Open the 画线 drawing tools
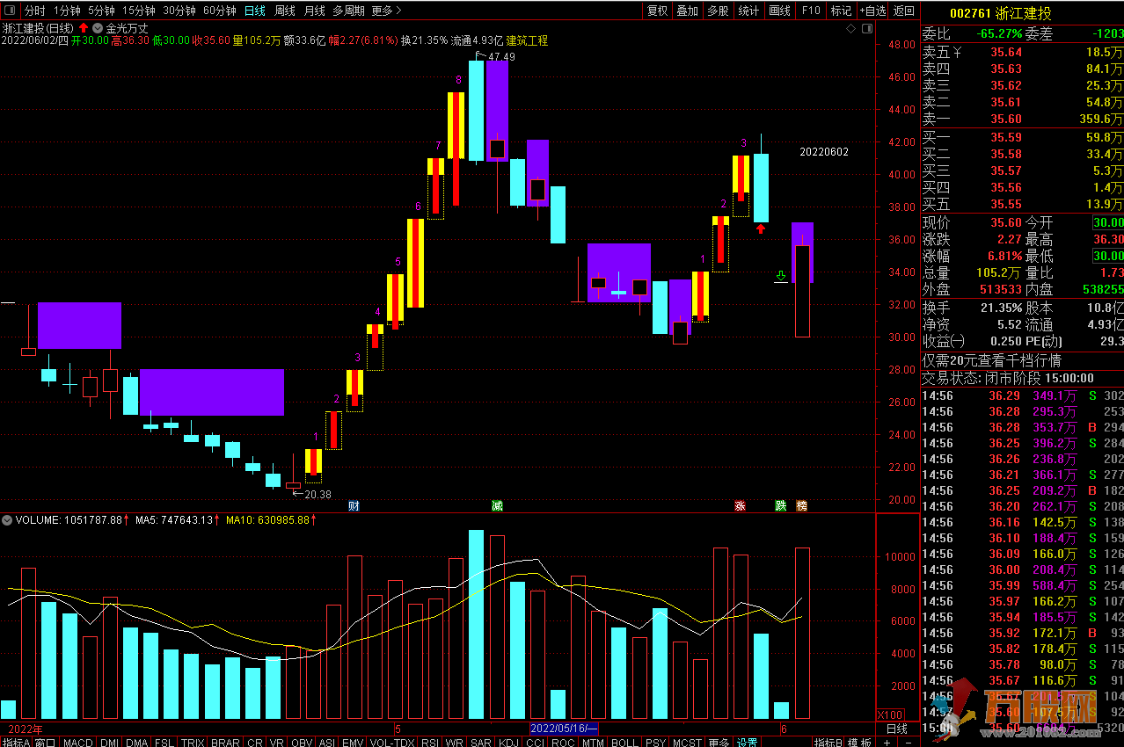 [x=779, y=11]
